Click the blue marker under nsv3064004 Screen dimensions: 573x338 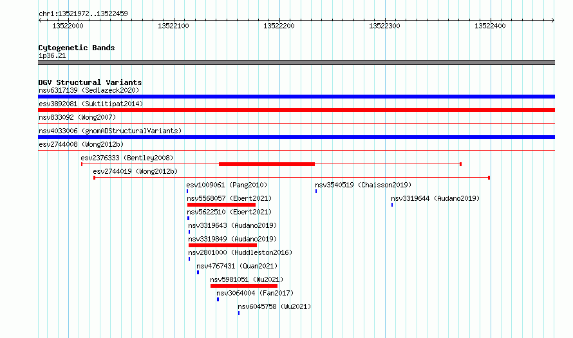click(x=218, y=299)
